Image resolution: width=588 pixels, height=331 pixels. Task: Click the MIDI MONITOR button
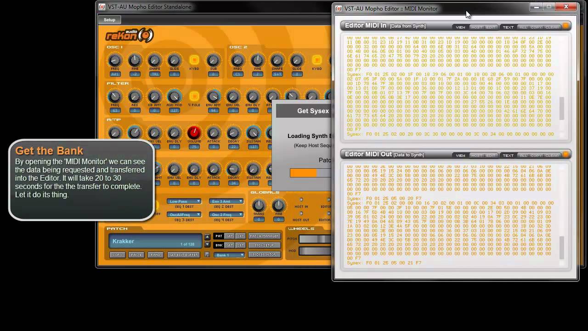coord(264,255)
